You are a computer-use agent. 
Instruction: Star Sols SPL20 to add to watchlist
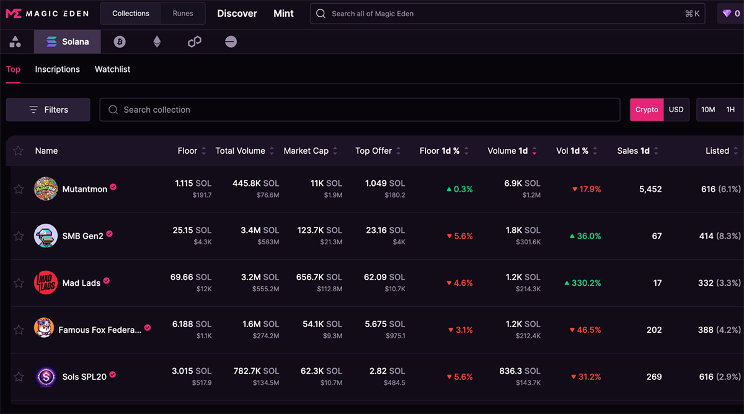pos(19,377)
